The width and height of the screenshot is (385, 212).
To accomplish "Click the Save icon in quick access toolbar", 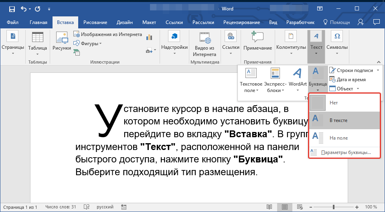I will pos(12,8).
